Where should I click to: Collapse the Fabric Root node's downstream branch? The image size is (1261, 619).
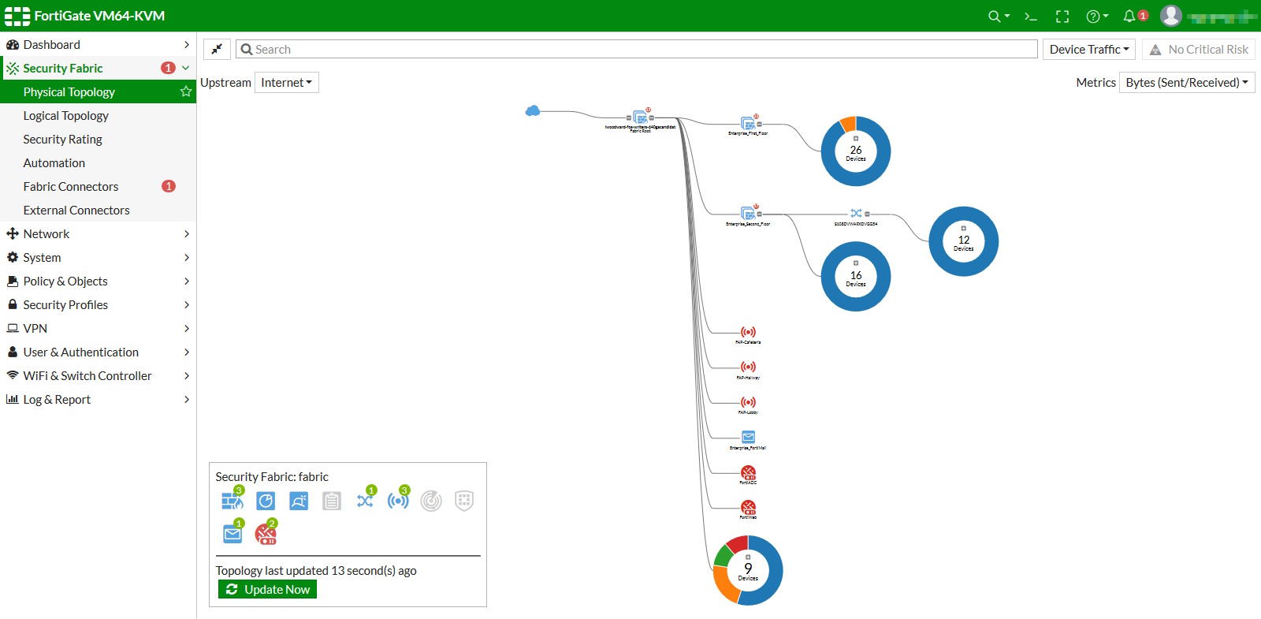click(x=651, y=118)
